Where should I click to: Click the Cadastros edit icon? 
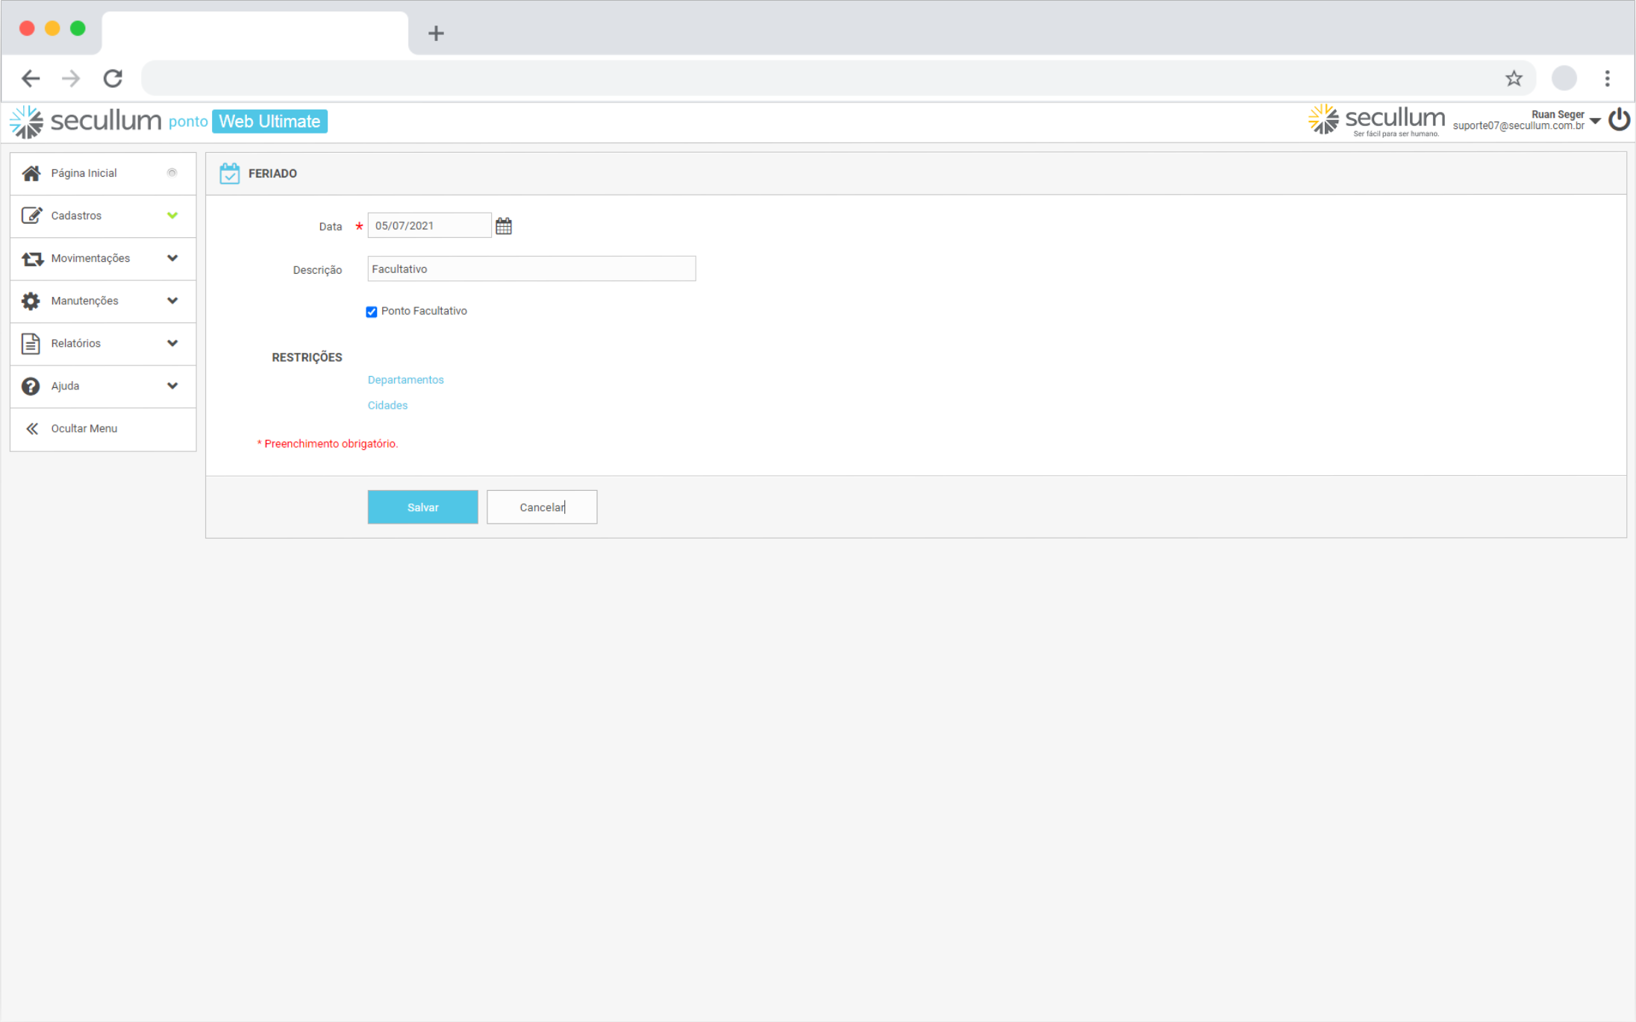[x=31, y=216]
